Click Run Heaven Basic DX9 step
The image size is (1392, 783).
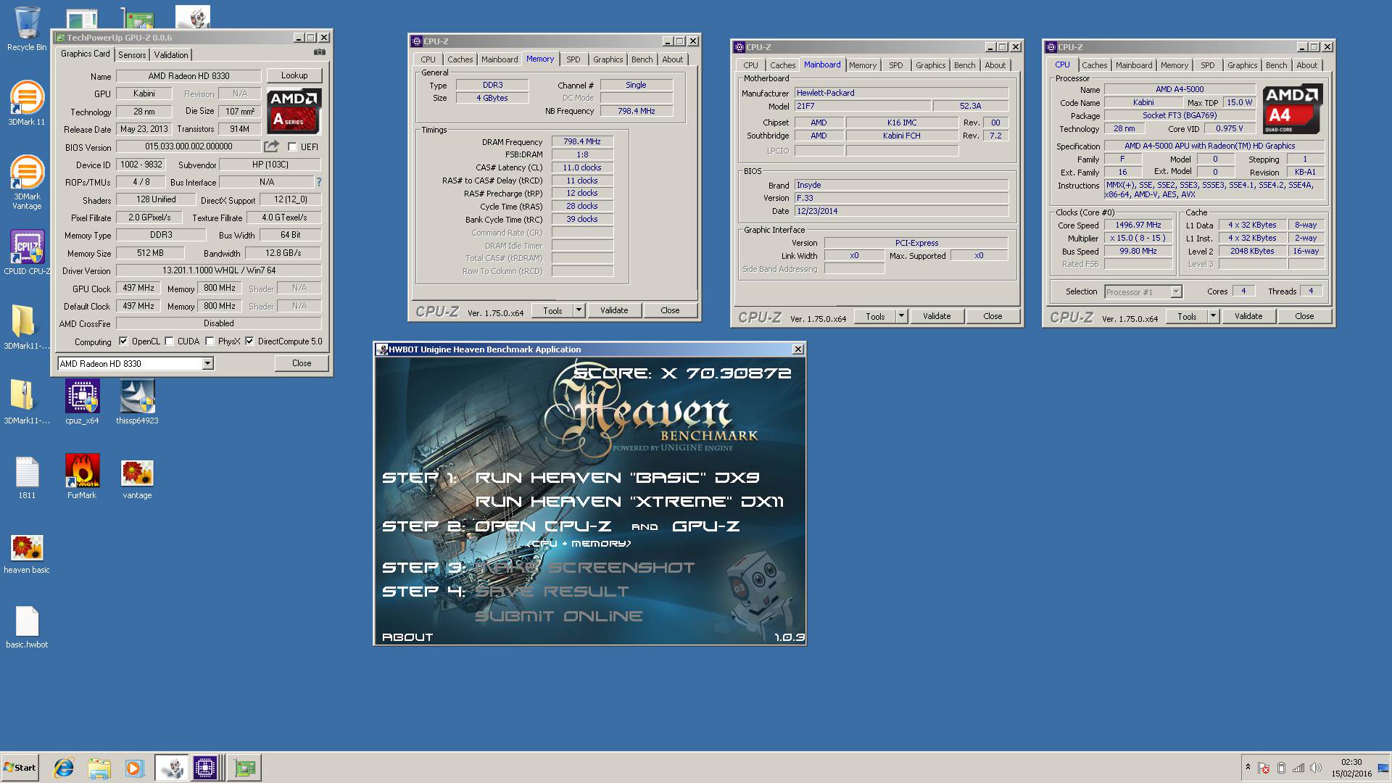point(618,478)
